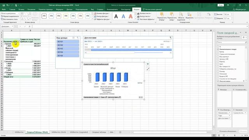Click the insert function fx icon

point(30,26)
